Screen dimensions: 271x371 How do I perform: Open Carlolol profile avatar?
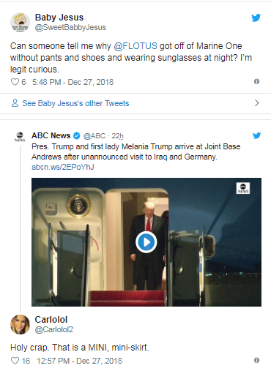(20, 324)
